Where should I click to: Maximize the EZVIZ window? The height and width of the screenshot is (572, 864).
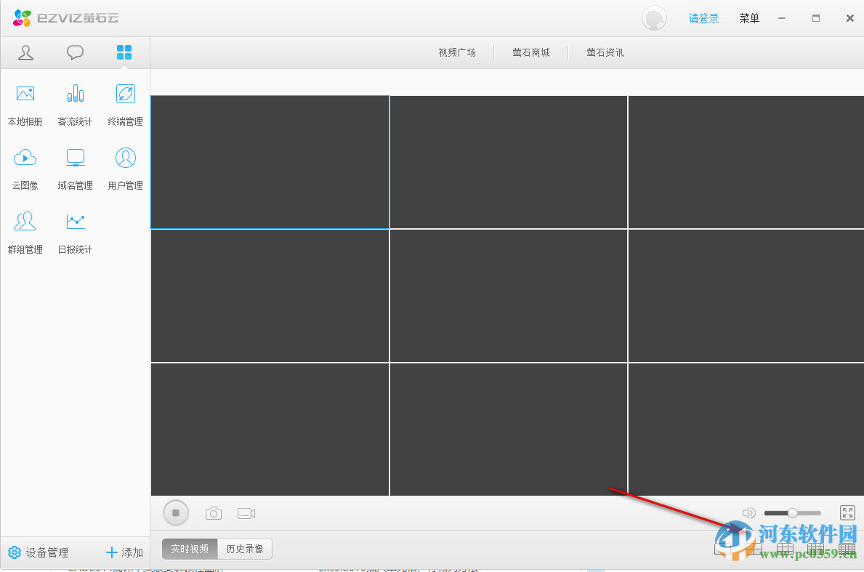tap(816, 18)
